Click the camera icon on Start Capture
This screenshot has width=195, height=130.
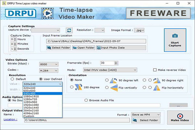click(175, 36)
